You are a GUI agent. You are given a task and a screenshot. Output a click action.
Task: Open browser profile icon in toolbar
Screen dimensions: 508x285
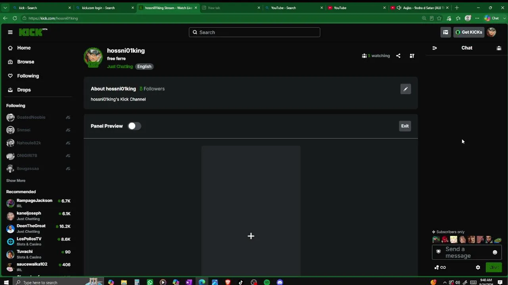[468, 18]
